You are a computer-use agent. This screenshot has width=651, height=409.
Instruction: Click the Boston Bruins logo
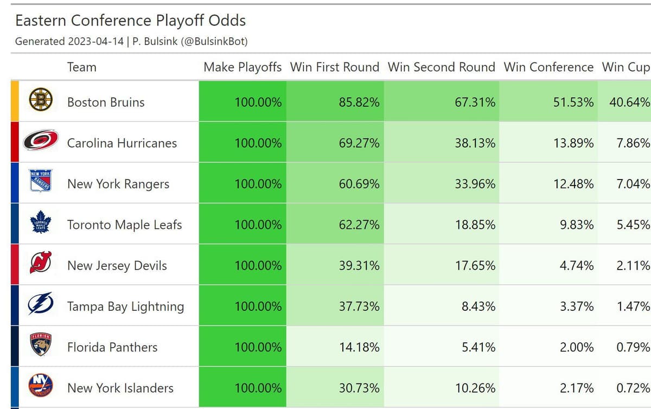click(x=41, y=100)
